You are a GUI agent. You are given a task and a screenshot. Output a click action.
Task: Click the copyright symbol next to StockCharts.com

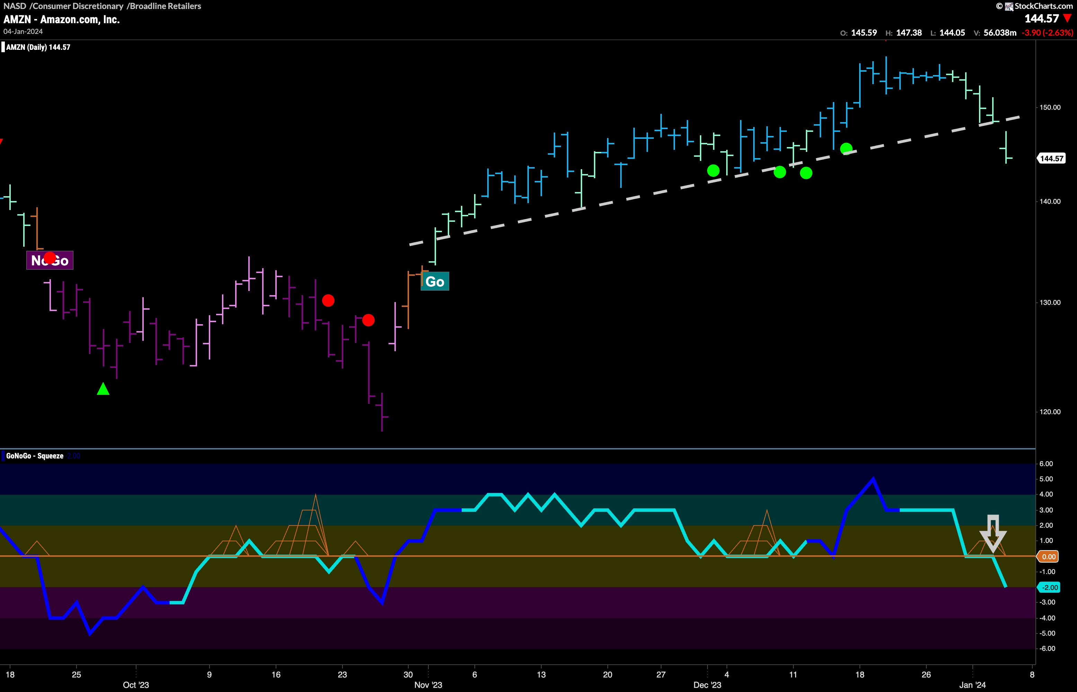tap(999, 6)
